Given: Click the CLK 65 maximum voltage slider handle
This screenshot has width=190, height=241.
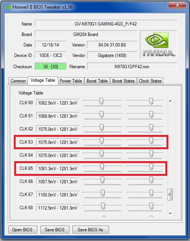Looking at the screenshot, I should pos(151,167).
